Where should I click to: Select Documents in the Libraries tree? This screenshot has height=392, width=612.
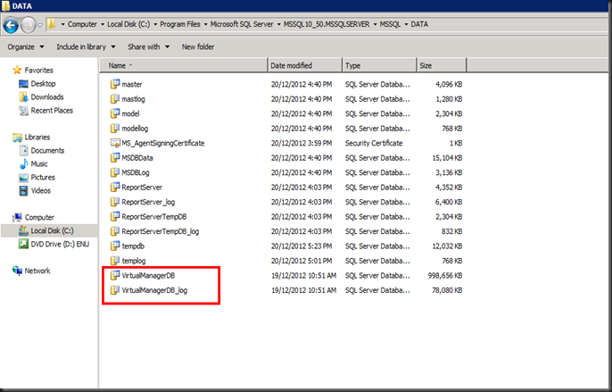click(47, 151)
